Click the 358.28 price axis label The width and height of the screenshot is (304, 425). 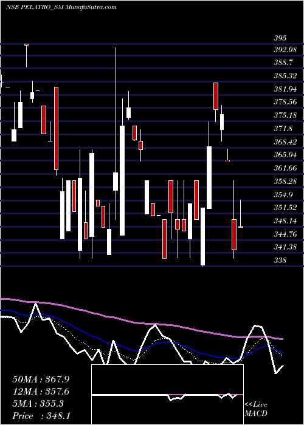pyautogui.click(x=285, y=182)
